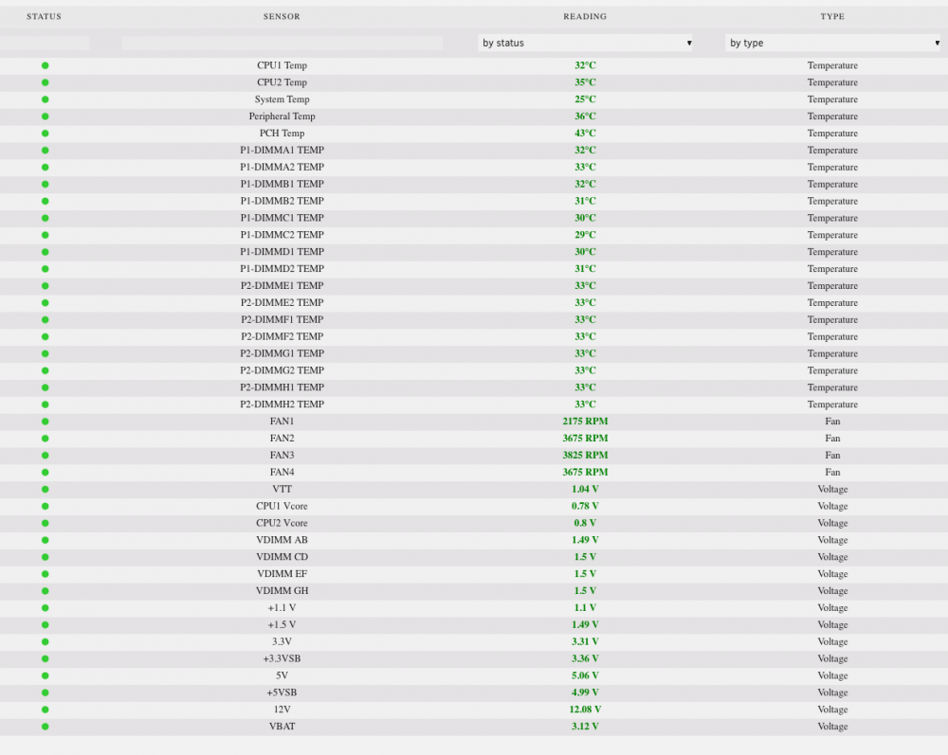
Task: Click the '12.08 V' reading
Action: pyautogui.click(x=585, y=710)
